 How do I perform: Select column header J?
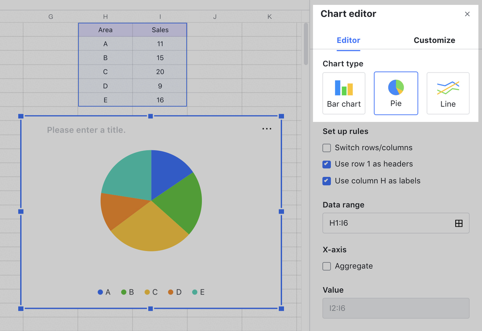215,17
